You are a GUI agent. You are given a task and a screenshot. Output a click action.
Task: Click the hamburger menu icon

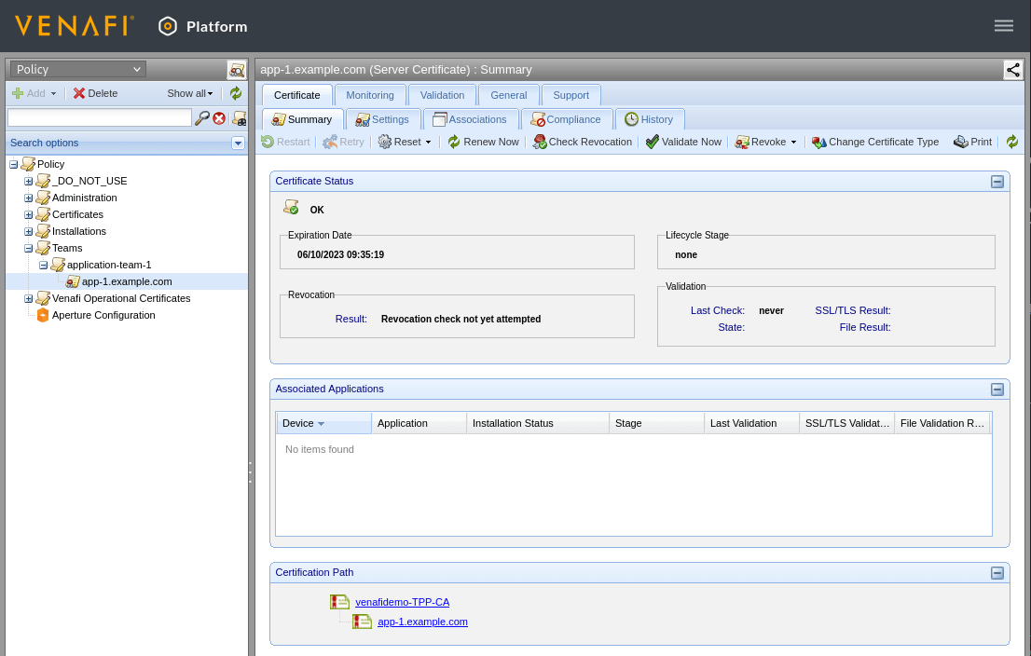[1003, 26]
